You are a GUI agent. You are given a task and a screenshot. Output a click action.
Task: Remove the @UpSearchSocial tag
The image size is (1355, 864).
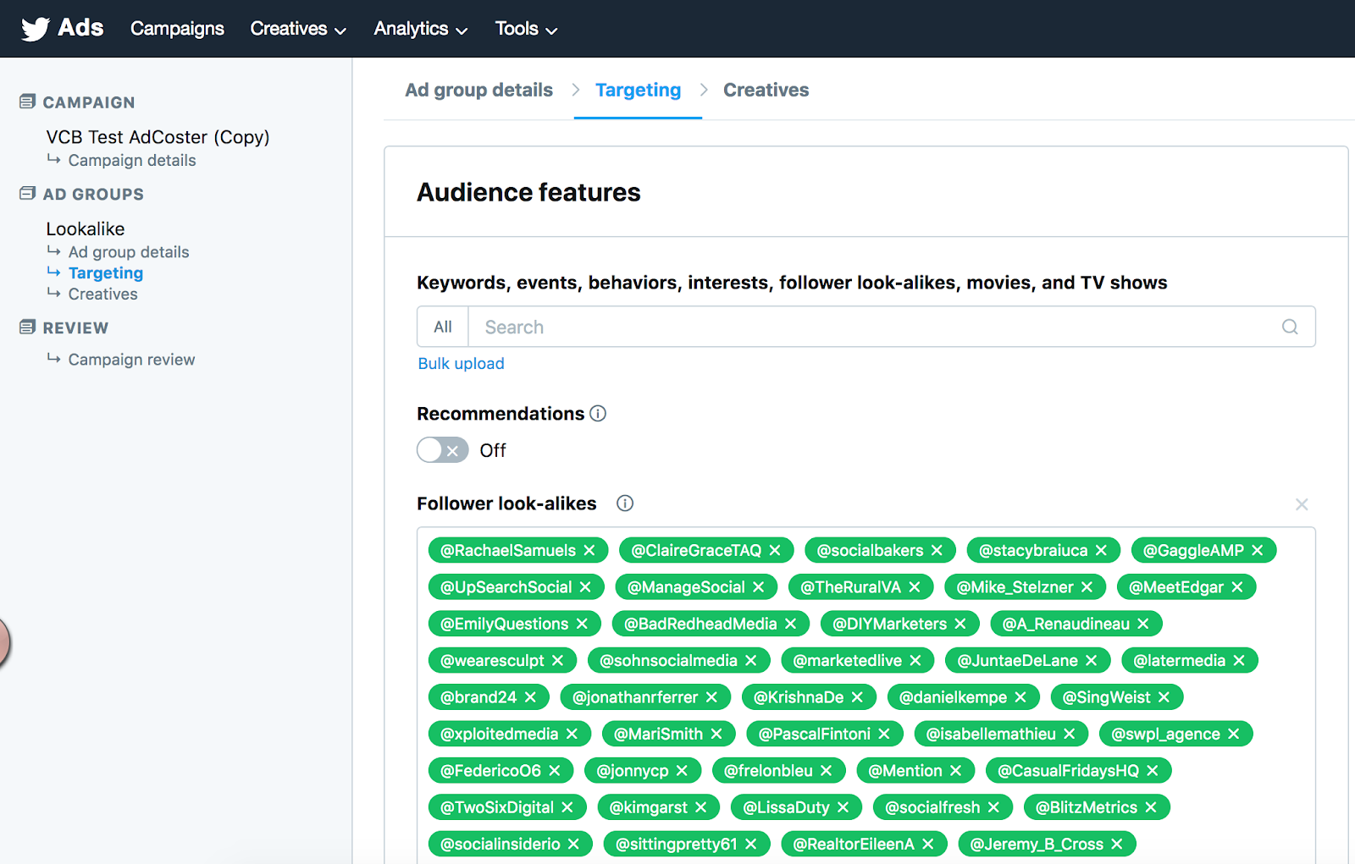(x=585, y=587)
